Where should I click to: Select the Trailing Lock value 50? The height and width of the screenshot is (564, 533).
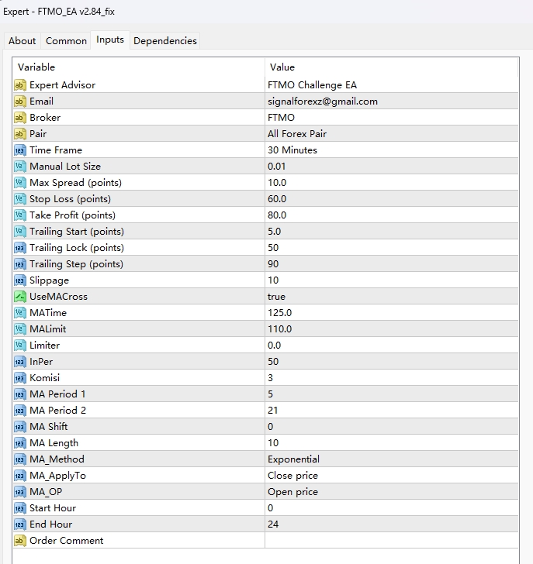click(x=273, y=248)
